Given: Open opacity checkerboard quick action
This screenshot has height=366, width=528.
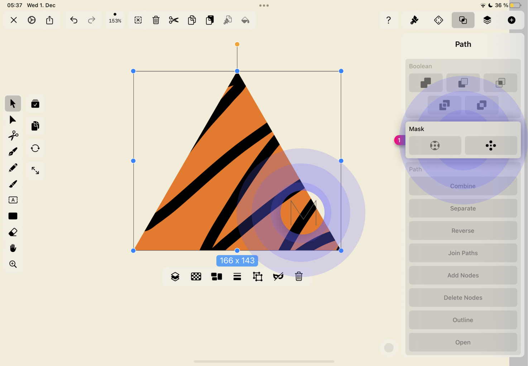Looking at the screenshot, I should click(x=196, y=277).
